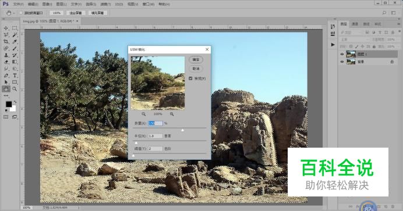The image size is (403, 211).
Task: Select the Eyedropper tool
Action: (x=15, y=41)
